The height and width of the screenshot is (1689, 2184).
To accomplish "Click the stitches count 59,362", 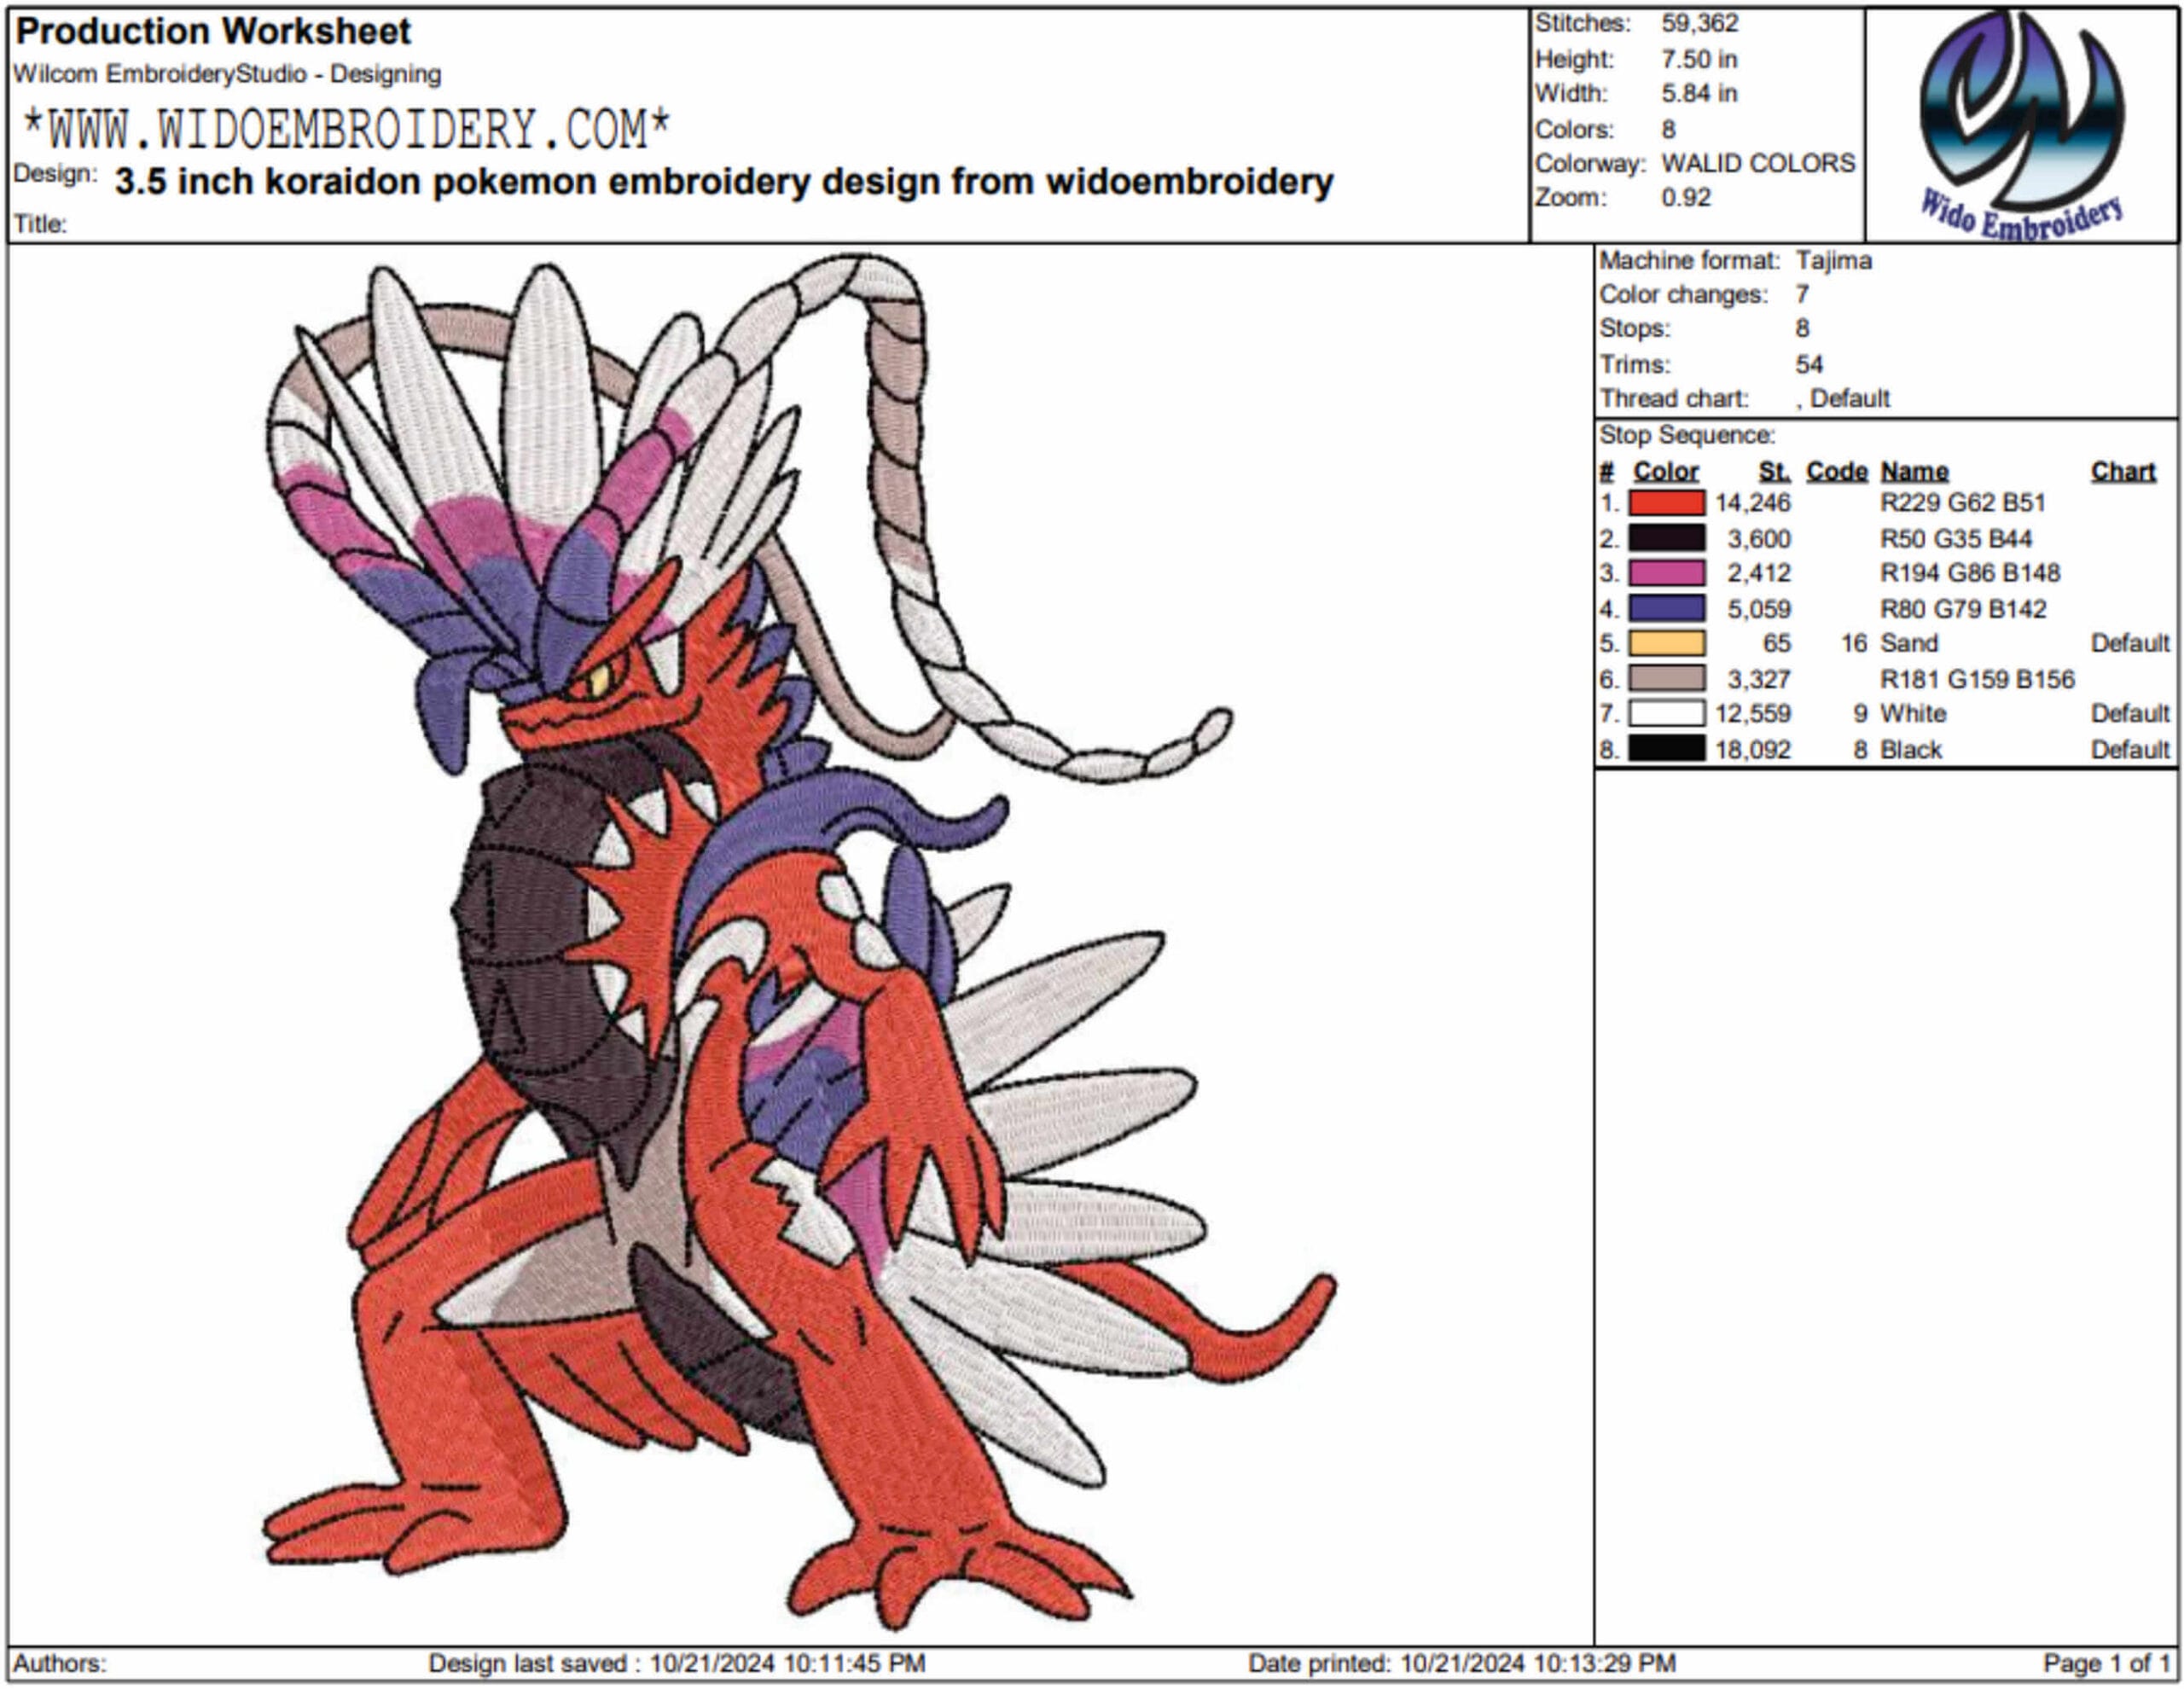I will [1699, 23].
